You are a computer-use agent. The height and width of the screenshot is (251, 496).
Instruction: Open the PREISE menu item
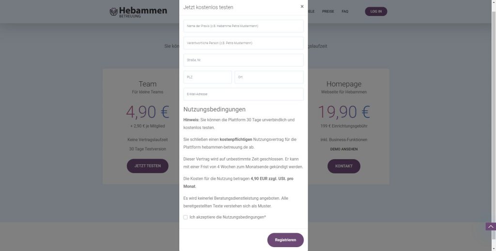(328, 12)
